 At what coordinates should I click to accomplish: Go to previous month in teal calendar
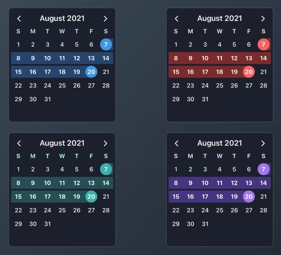(19, 143)
